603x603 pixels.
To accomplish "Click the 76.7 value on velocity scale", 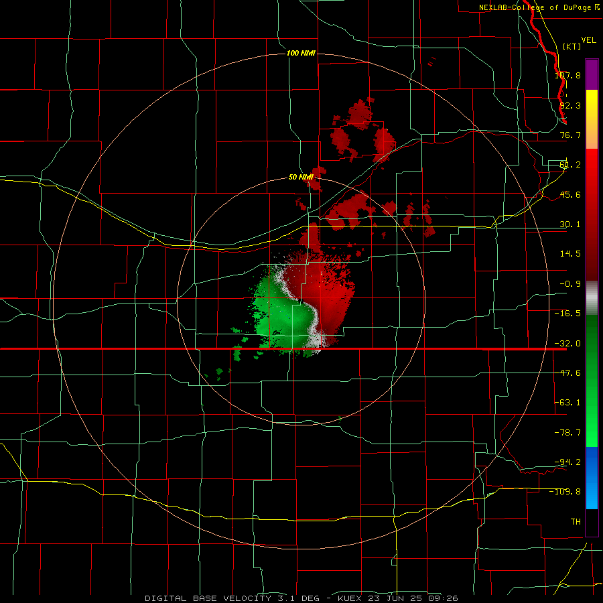I will point(570,135).
